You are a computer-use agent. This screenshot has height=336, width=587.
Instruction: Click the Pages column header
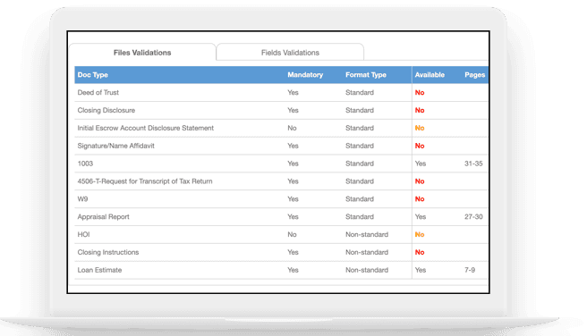pos(474,75)
